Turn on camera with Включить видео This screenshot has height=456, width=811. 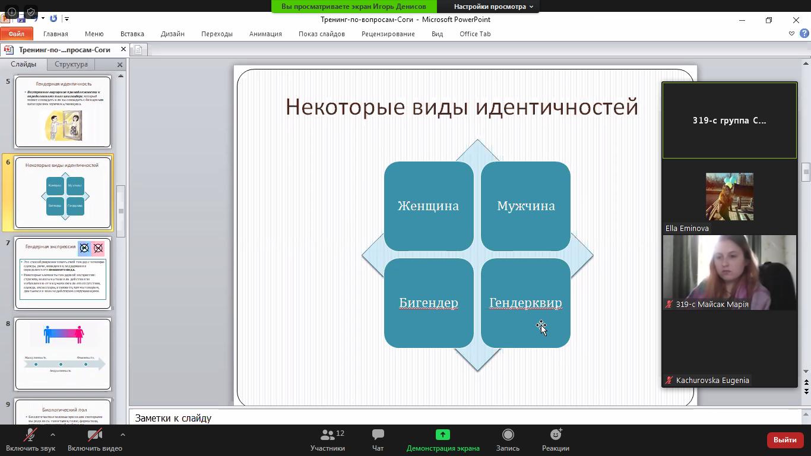[94, 440]
